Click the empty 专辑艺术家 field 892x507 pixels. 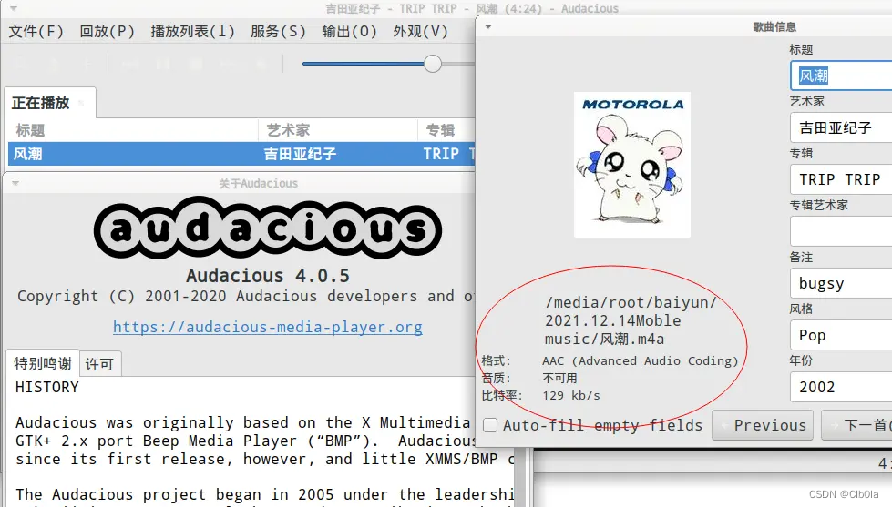pos(841,231)
